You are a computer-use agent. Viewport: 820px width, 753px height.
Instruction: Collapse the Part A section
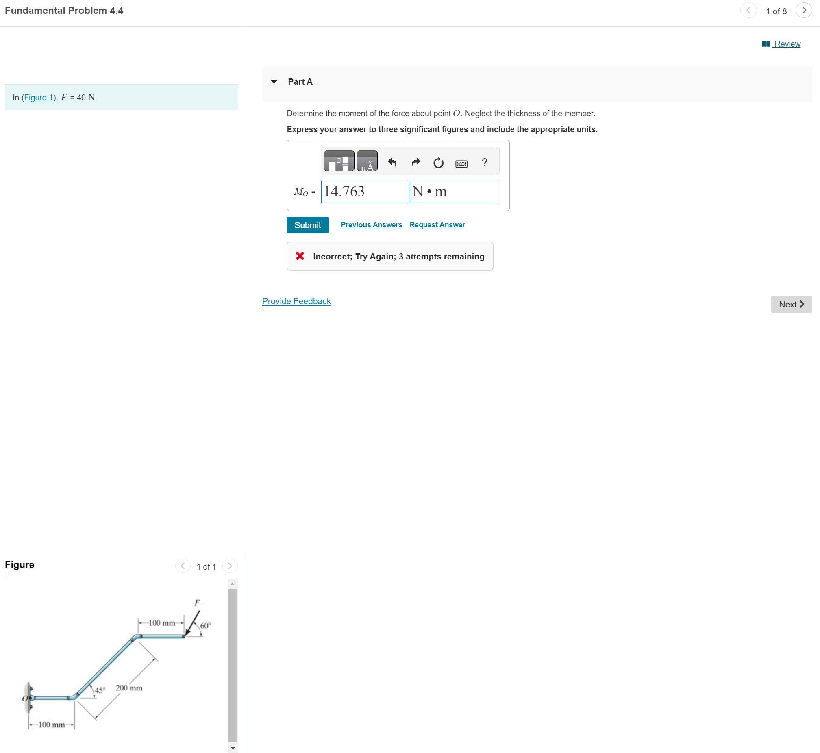(x=274, y=81)
